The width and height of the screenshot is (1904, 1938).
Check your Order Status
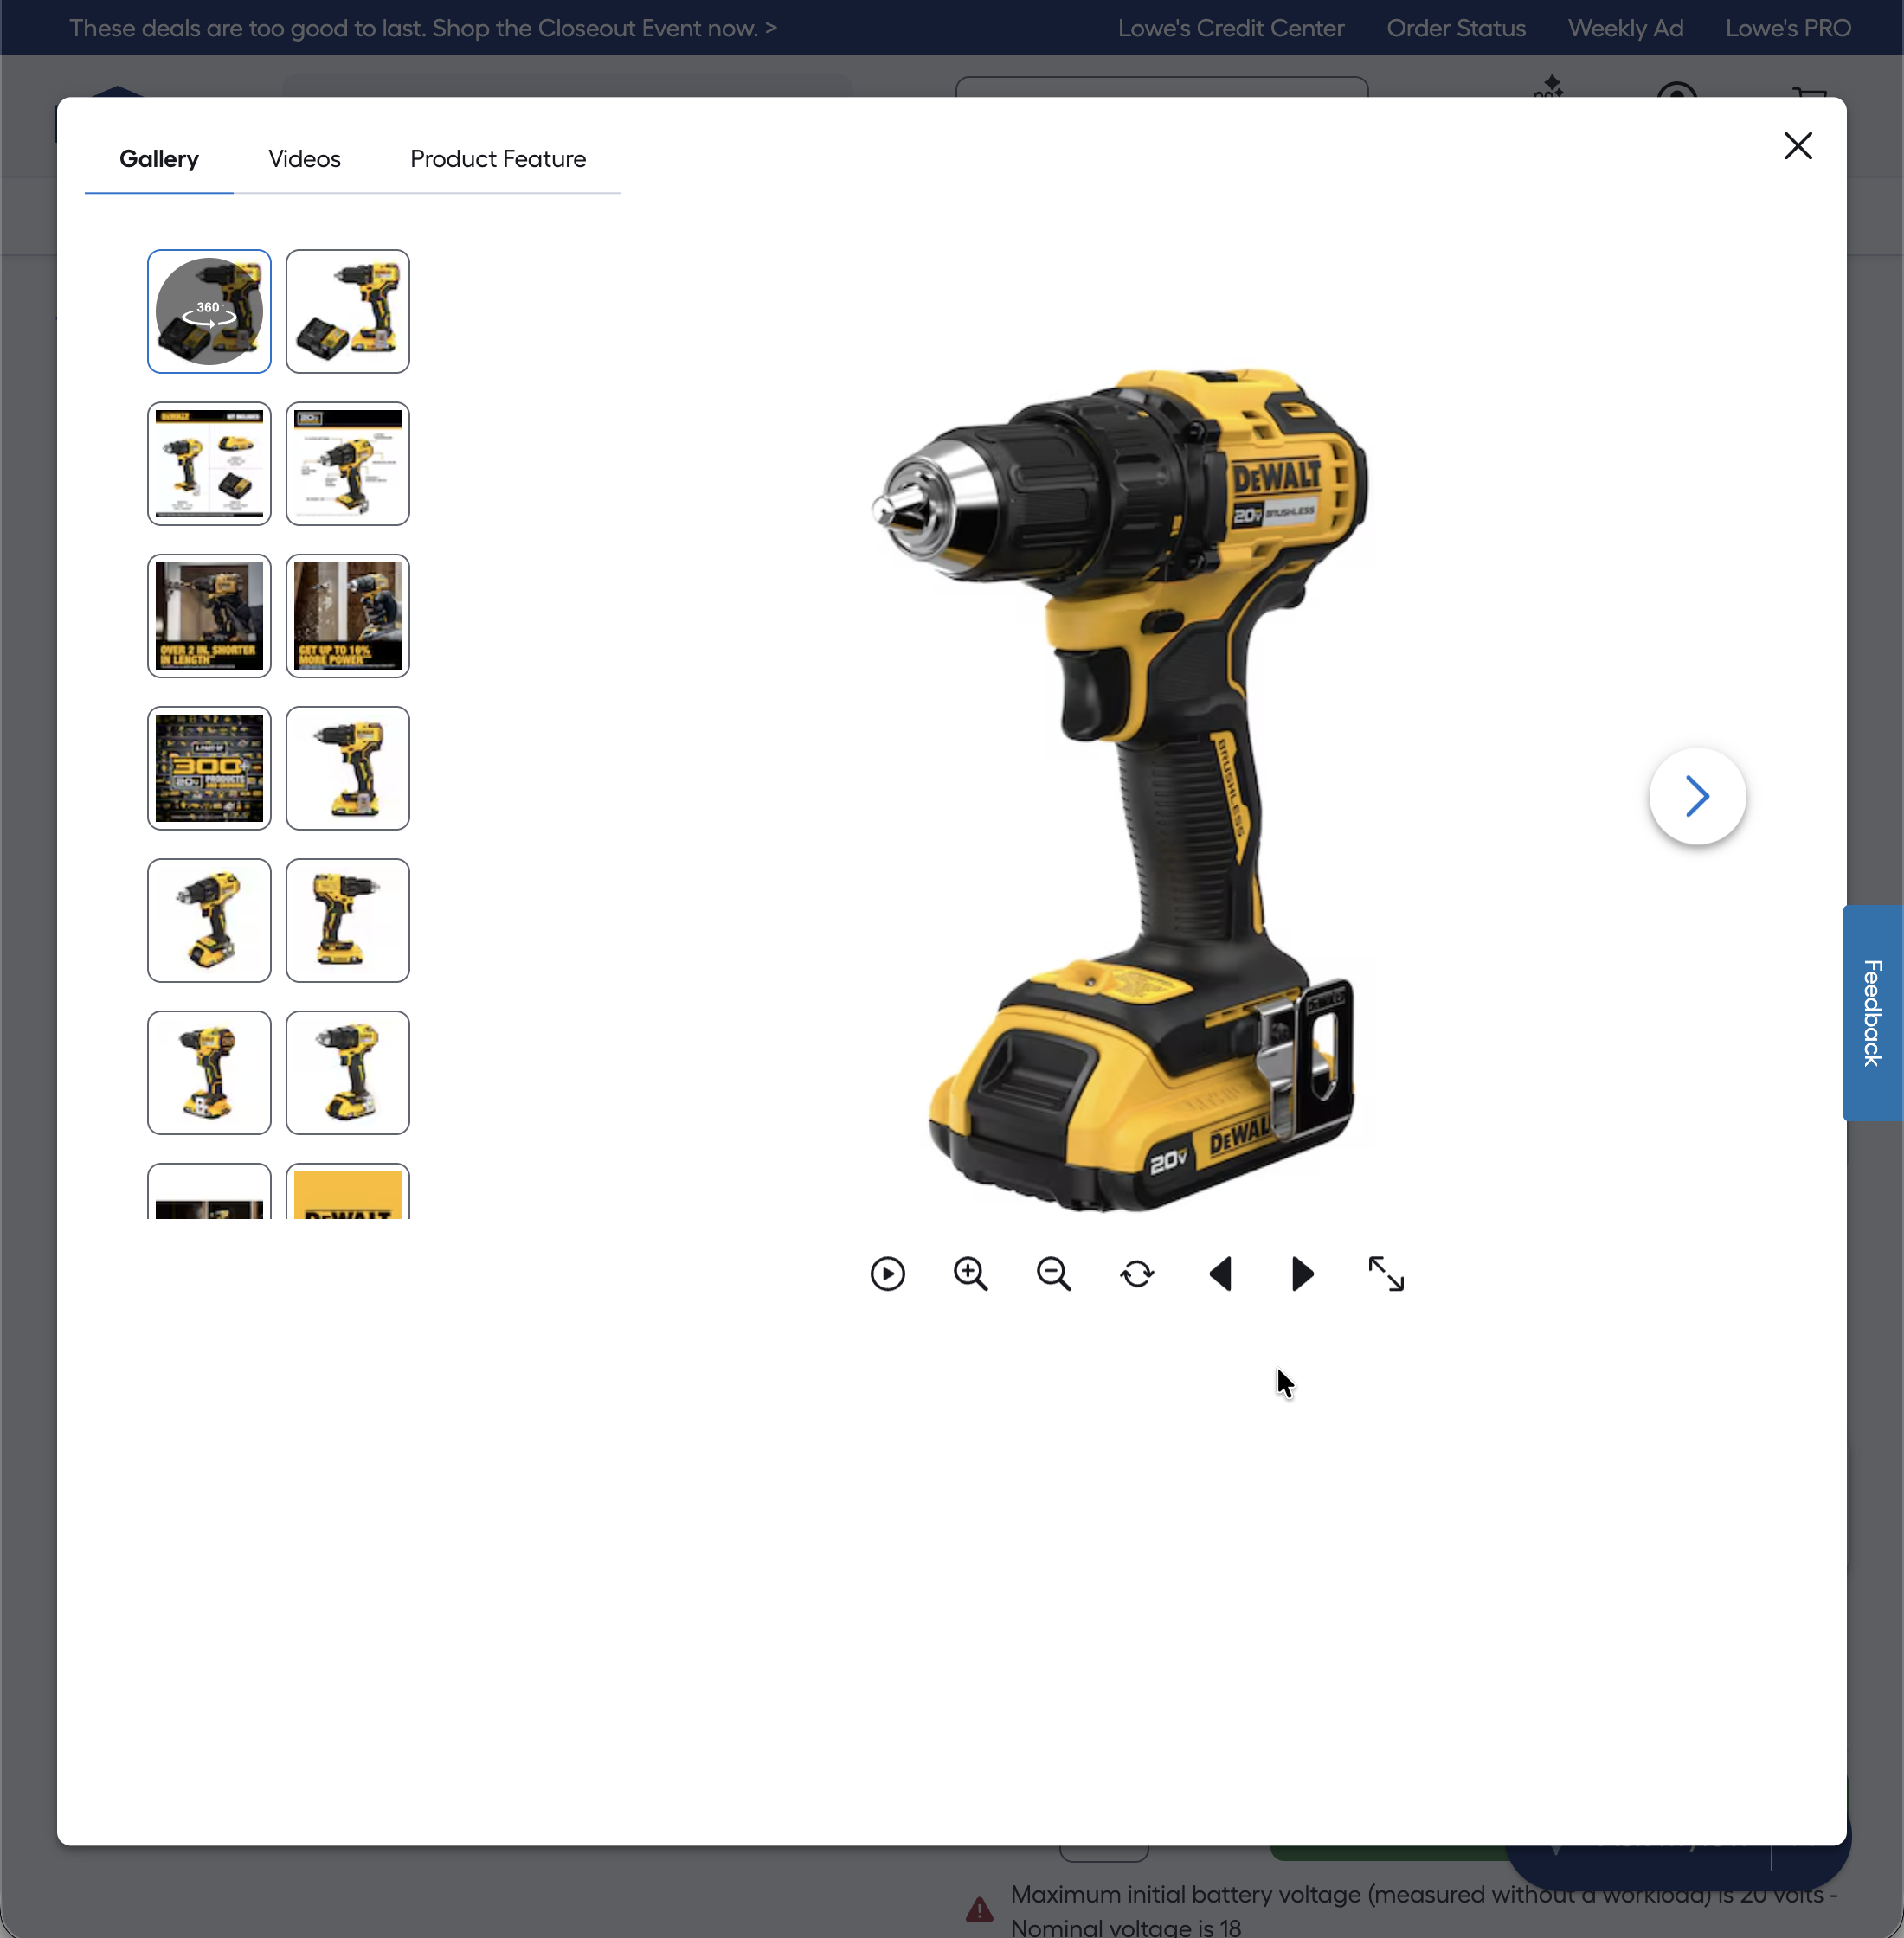coord(1456,28)
